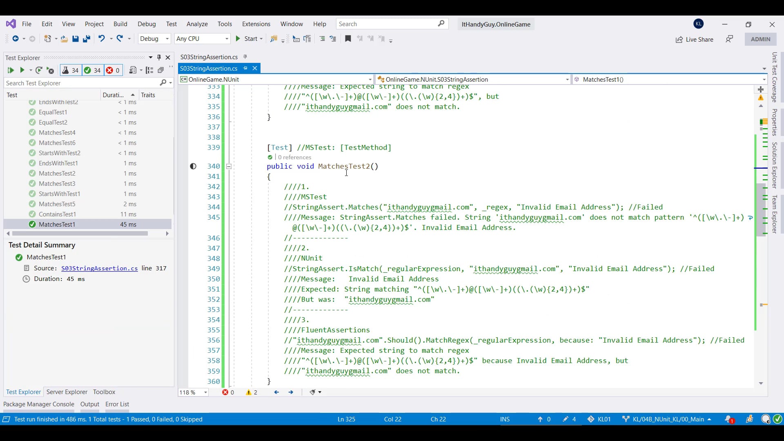Toggle the passed tests filter 34
The height and width of the screenshot is (441, 784).
[92, 70]
